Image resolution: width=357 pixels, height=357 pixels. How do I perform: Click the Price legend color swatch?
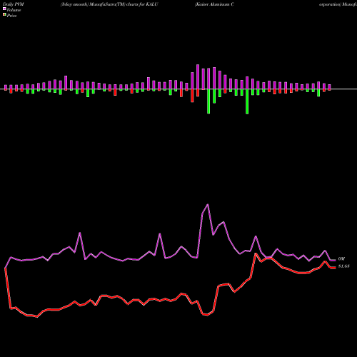[4, 15]
